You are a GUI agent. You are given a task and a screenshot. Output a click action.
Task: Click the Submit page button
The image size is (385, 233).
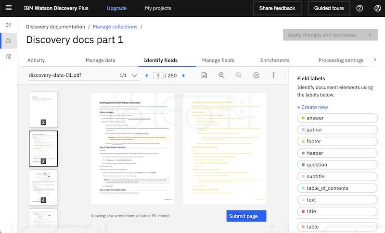click(246, 216)
